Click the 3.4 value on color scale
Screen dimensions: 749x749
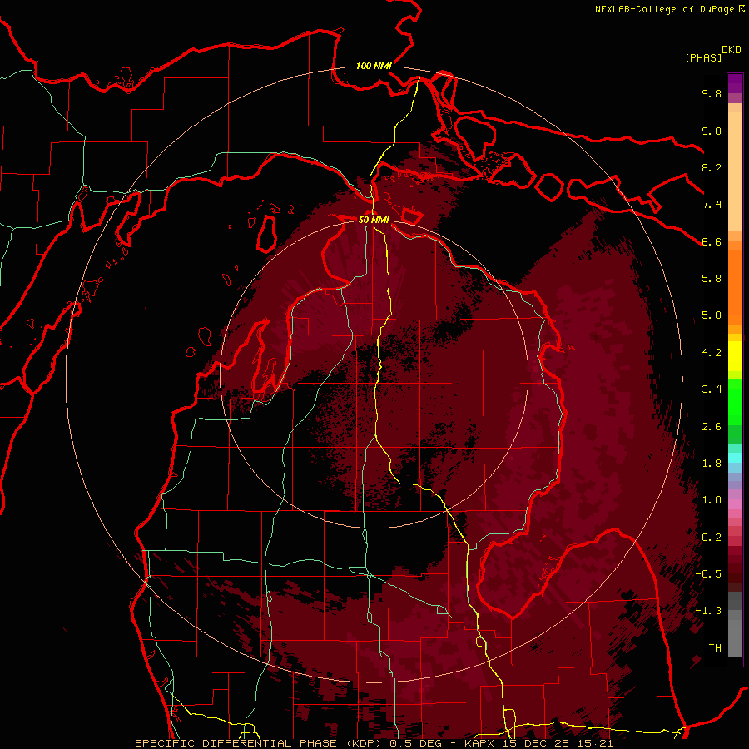coord(712,389)
